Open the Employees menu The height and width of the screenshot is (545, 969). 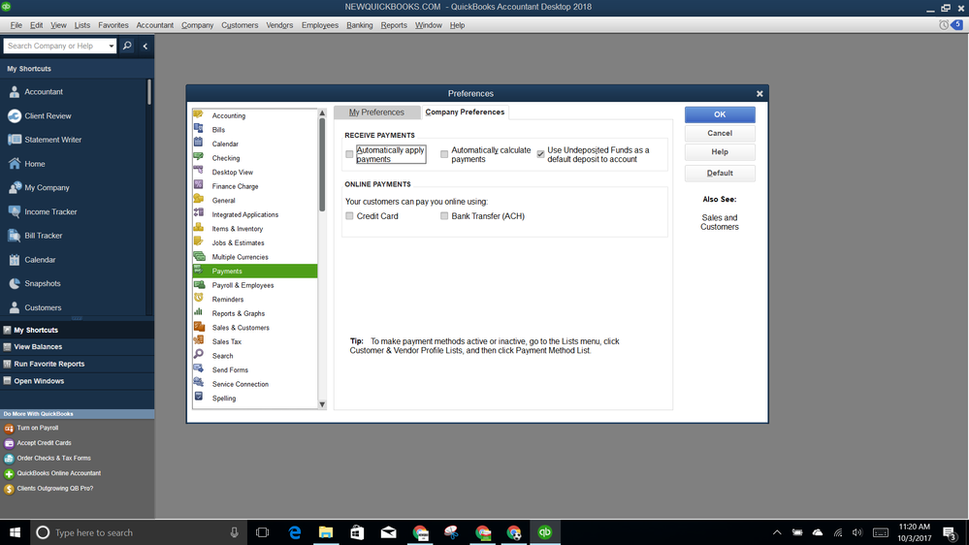coord(319,25)
